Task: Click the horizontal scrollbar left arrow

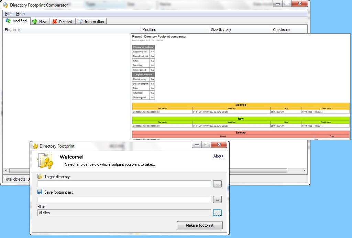Action: pos(6,171)
